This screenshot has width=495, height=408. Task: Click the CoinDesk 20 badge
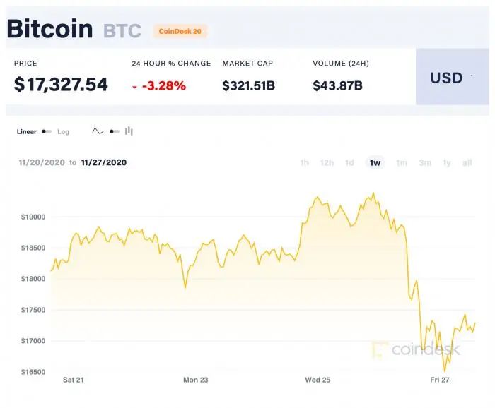click(x=180, y=31)
